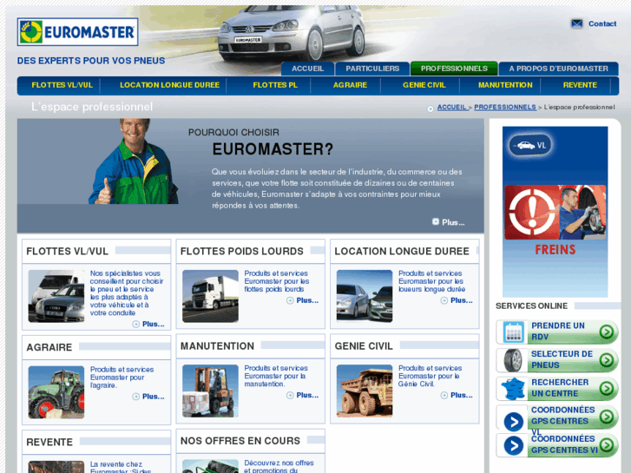
Task: Click Plus... under FLOTTES POIDS LOURDS
Action: point(307,300)
